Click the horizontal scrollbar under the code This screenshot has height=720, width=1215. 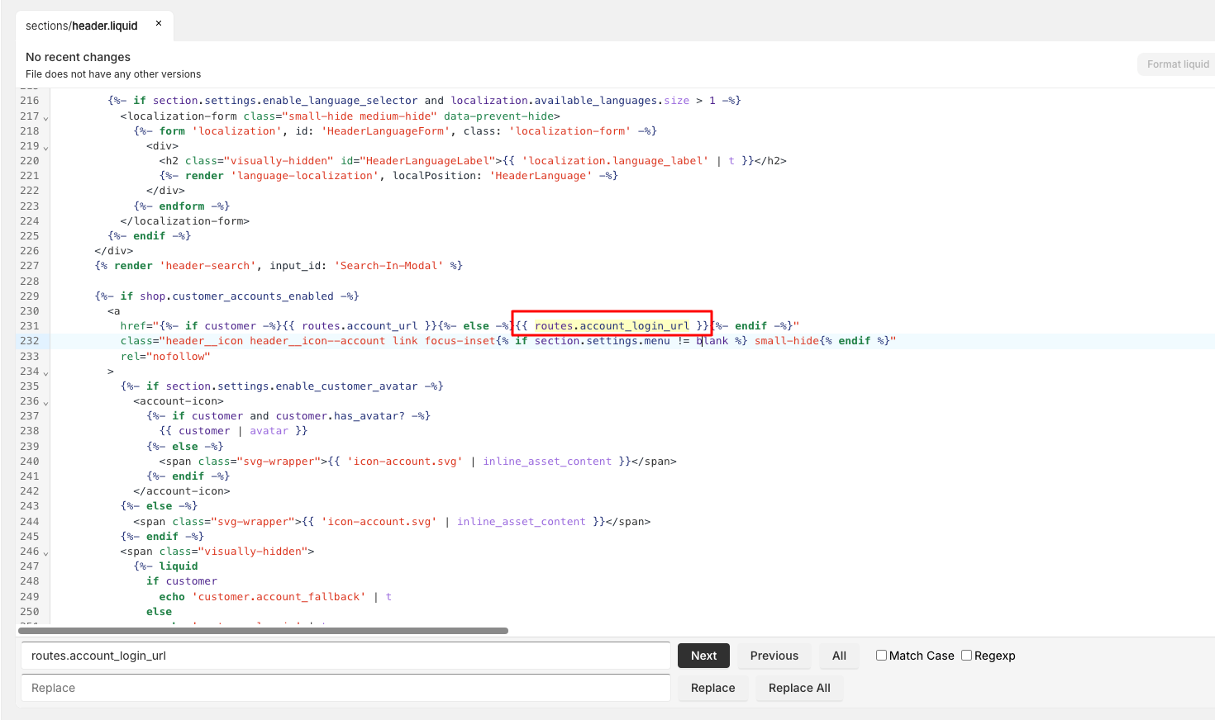pyautogui.click(x=263, y=631)
